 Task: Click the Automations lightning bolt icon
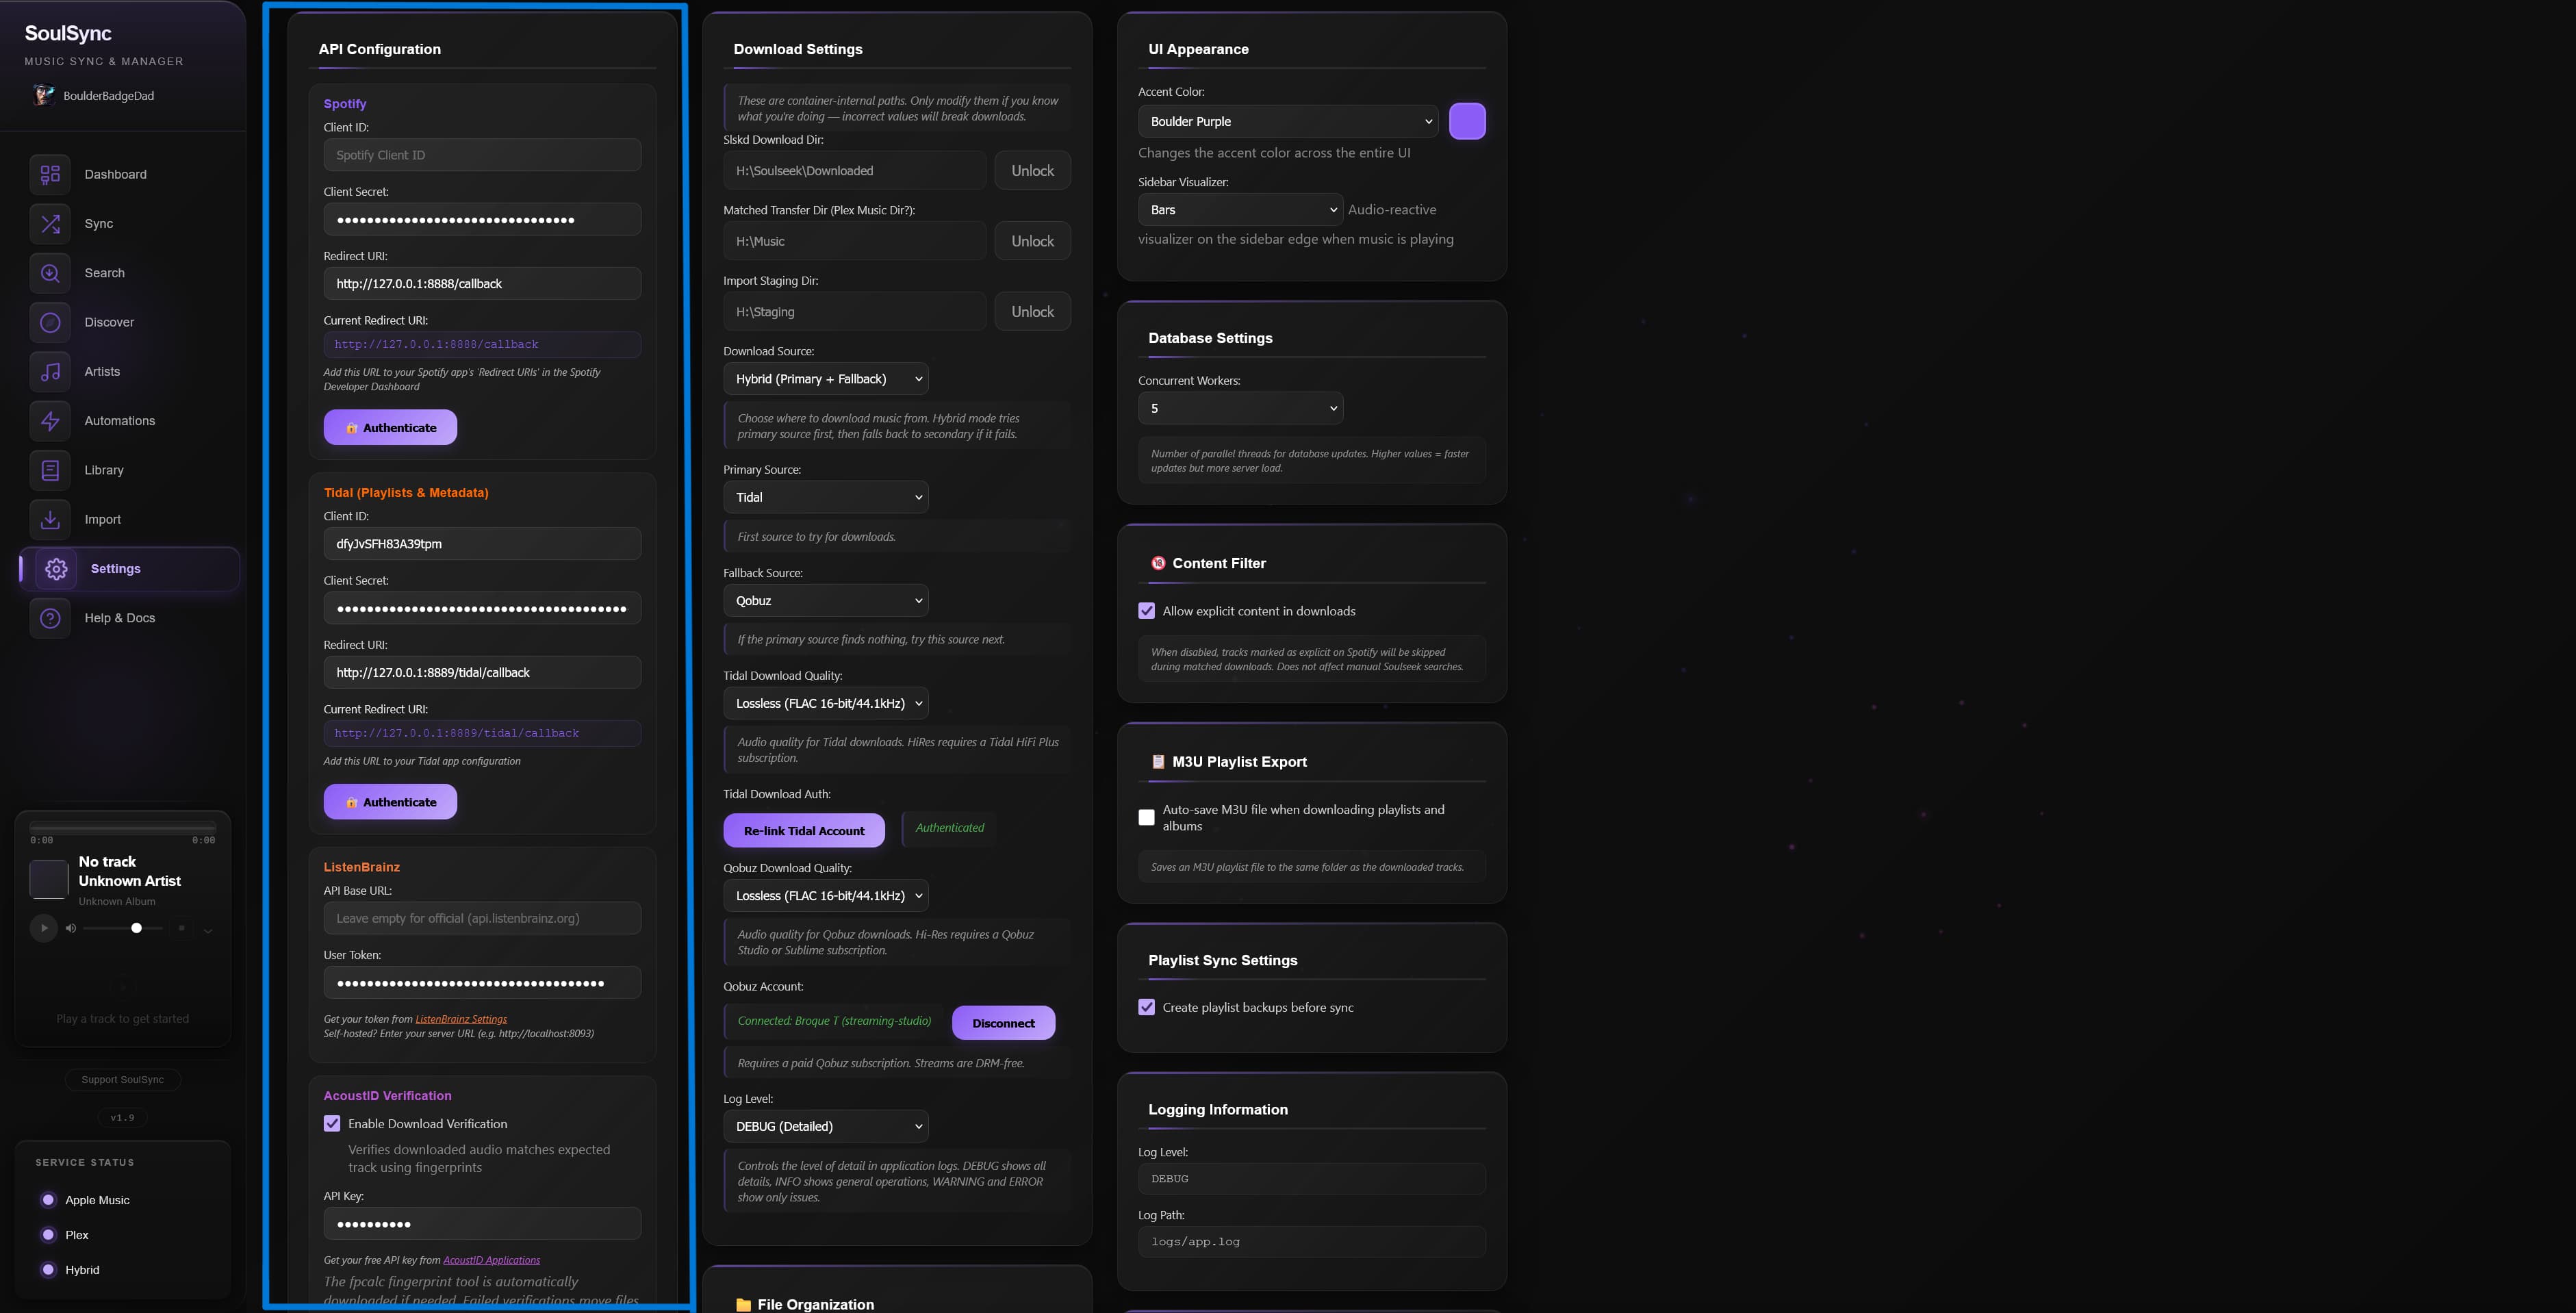click(50, 421)
